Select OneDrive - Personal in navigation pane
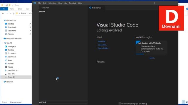Viewport: 188px width, 105px height. click(14, 38)
